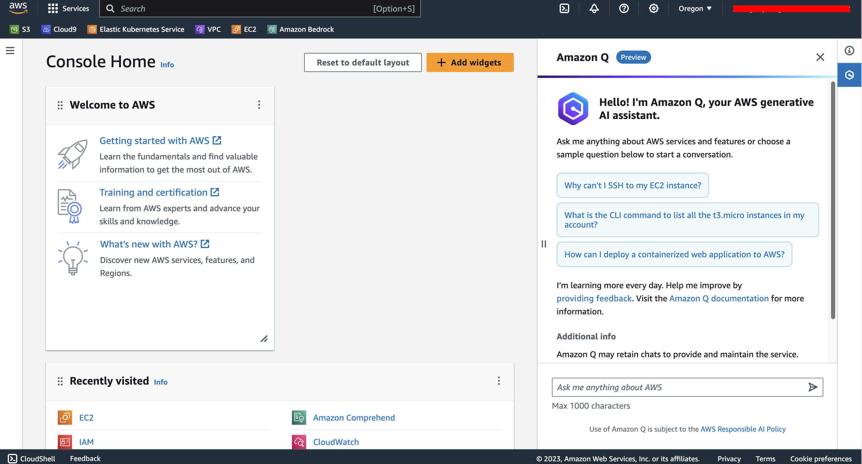Expand the left hamburger navigation menu
862x464 pixels.
click(x=10, y=51)
